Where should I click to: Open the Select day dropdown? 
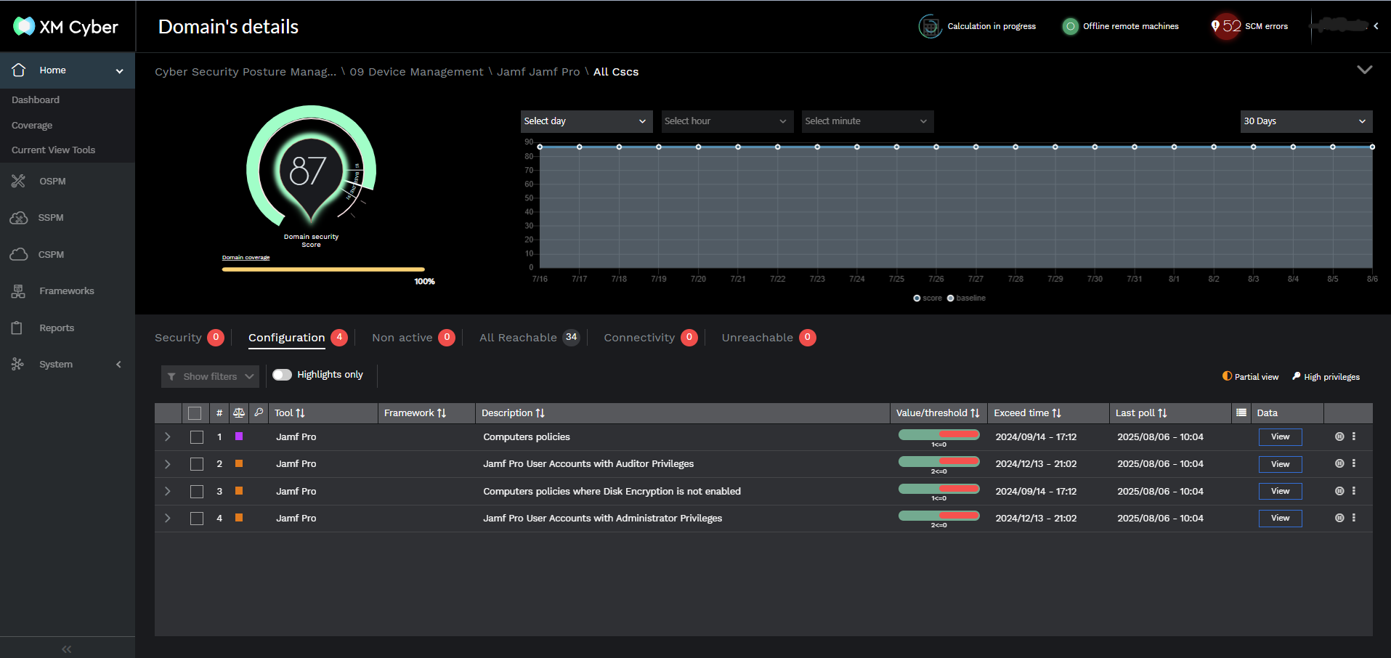(585, 121)
